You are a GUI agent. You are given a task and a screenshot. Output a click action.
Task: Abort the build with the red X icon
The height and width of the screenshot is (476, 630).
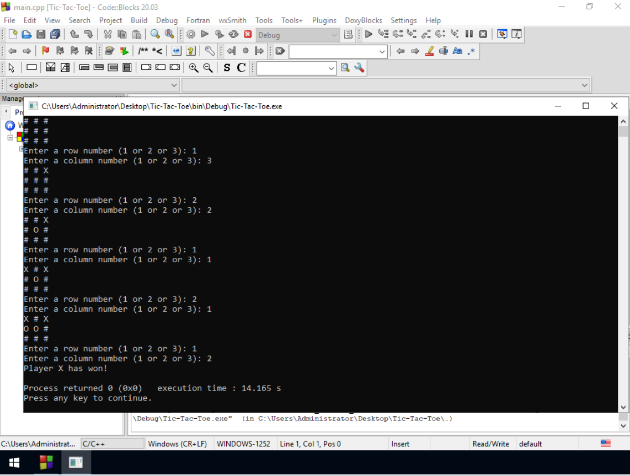pos(248,35)
